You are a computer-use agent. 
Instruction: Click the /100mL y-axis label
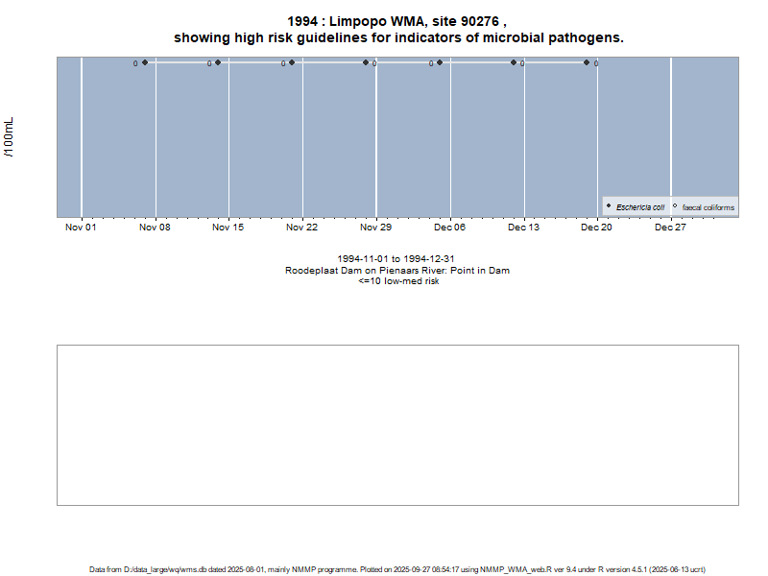pos(10,138)
